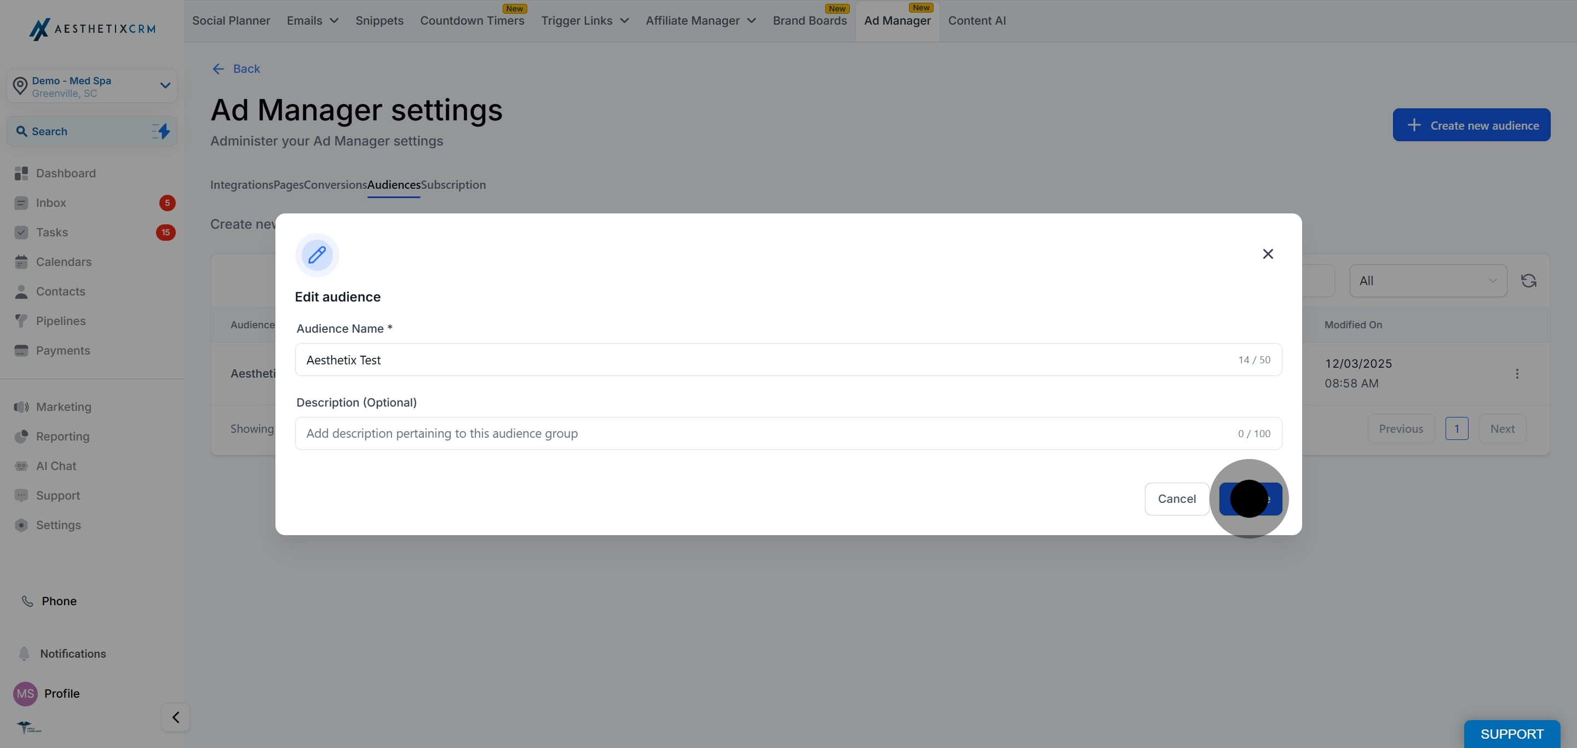Open the All filter dropdown
This screenshot has width=1577, height=748.
point(1427,281)
